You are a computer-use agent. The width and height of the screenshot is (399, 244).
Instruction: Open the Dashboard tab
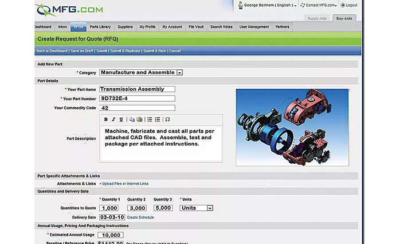pos(43,27)
